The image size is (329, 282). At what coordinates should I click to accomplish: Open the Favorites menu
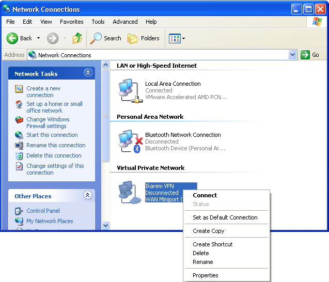click(x=72, y=22)
